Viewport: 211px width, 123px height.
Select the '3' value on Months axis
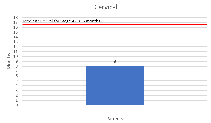16,91
